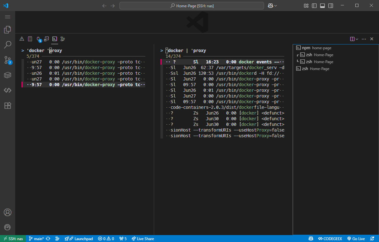Select the highlighted 9:57 docker-proxy row in left terminal
Viewport: 379px width, 242px height.
point(83,85)
